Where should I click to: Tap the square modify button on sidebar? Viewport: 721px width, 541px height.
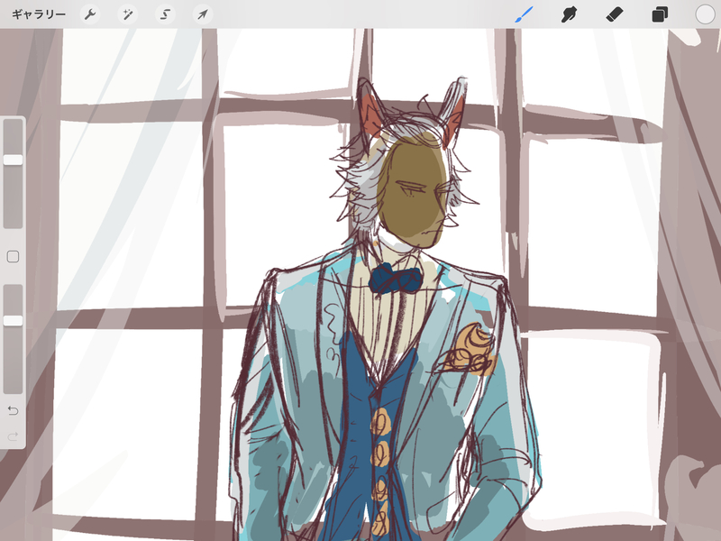click(x=13, y=257)
